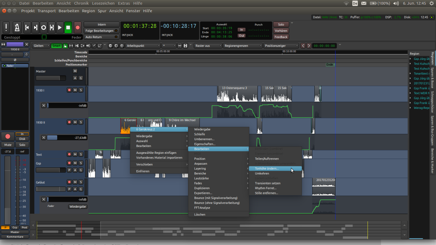Mute track 1930 II
The image size is (436, 245).
click(75, 122)
